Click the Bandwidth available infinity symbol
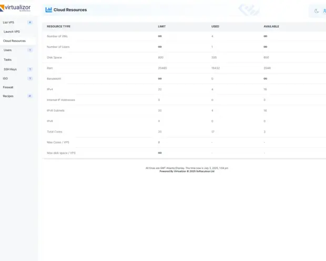326x261 pixels. pos(266,79)
